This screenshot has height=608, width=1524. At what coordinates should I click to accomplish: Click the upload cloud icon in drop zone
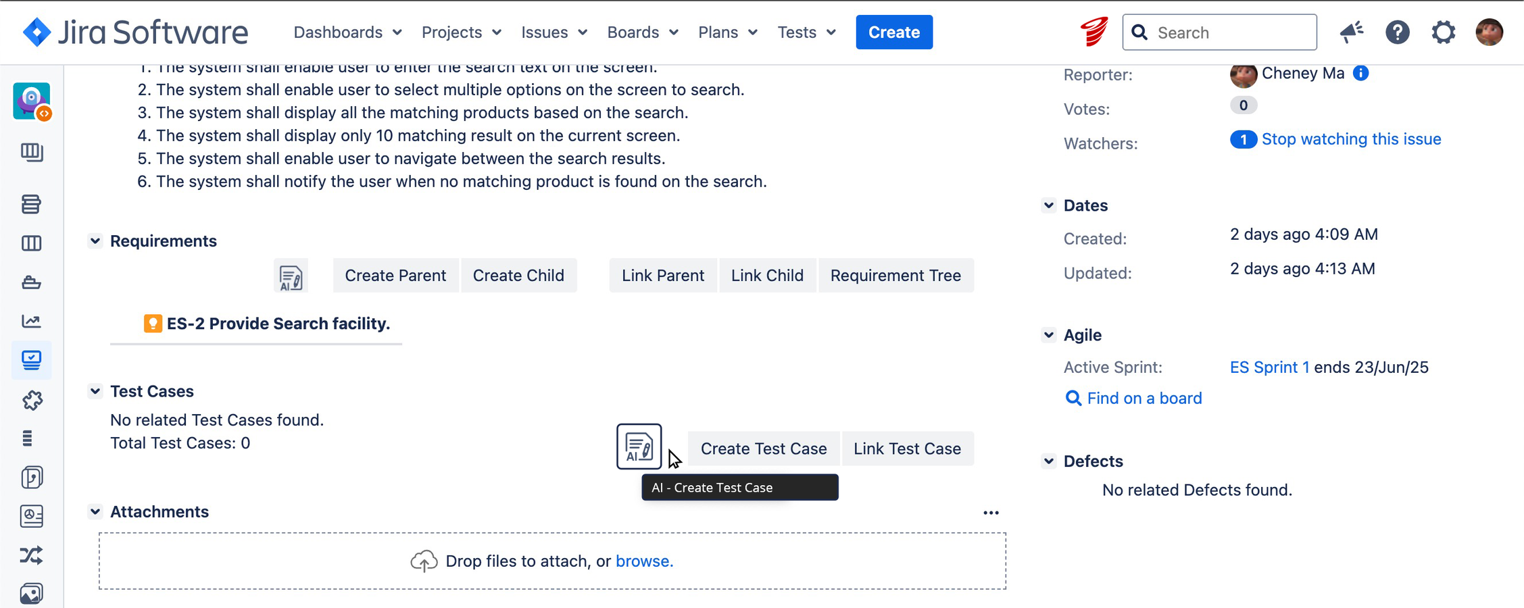424,561
